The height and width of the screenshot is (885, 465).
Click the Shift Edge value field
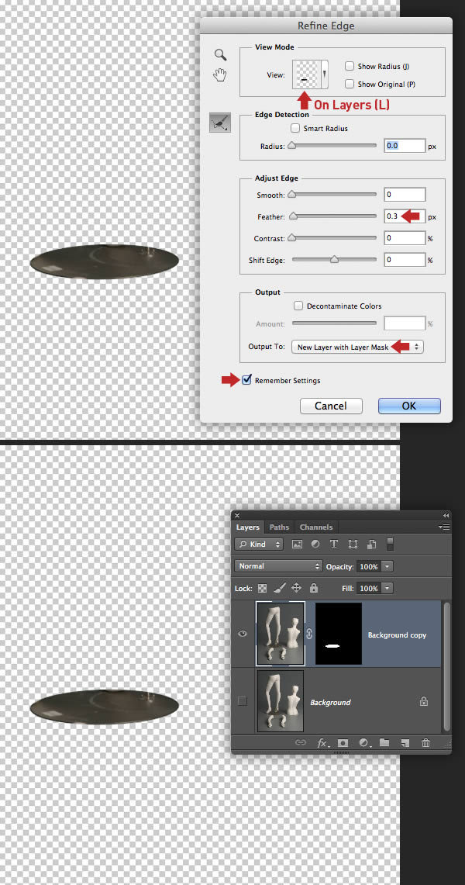(x=405, y=260)
